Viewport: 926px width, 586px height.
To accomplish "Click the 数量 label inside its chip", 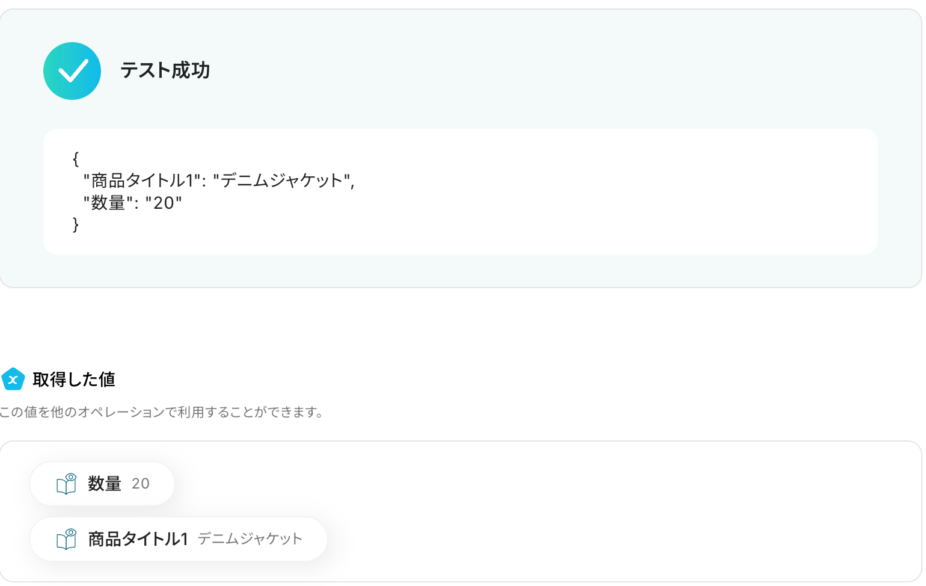I will (105, 484).
